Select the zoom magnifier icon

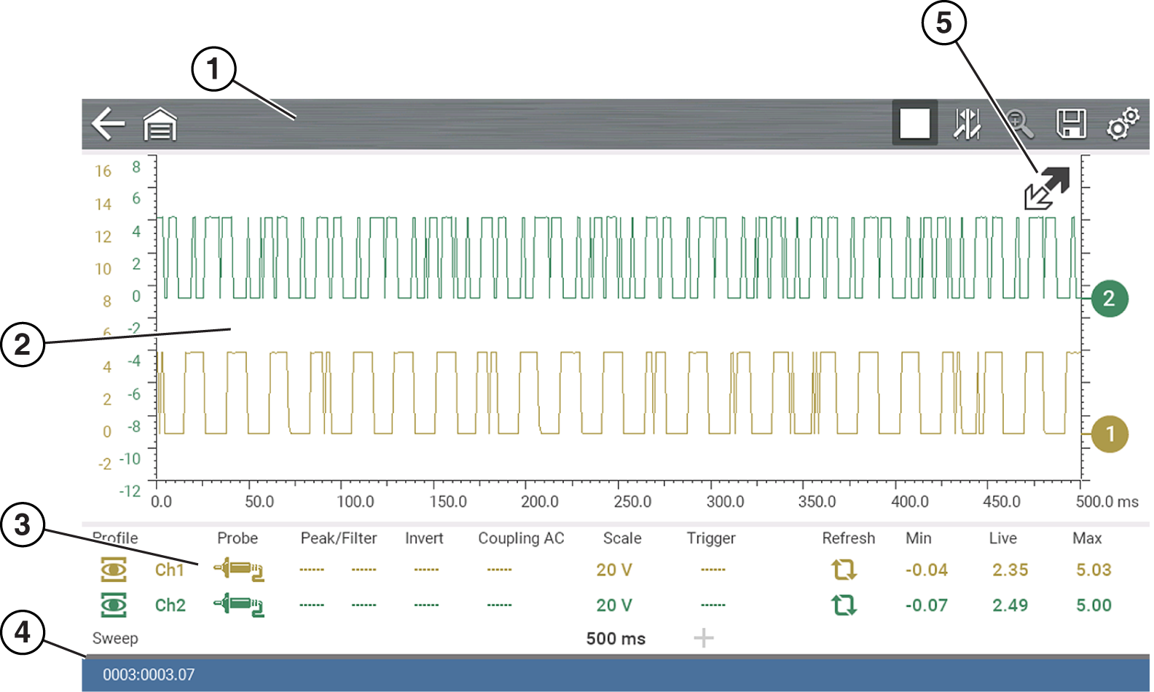tap(1019, 124)
